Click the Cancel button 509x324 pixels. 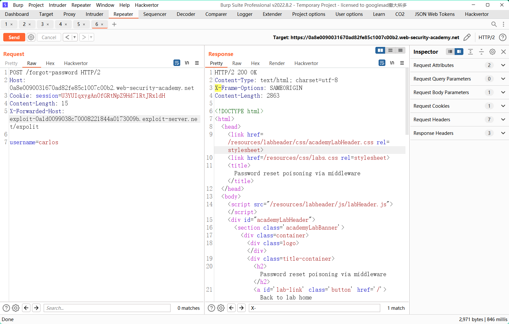[49, 37]
